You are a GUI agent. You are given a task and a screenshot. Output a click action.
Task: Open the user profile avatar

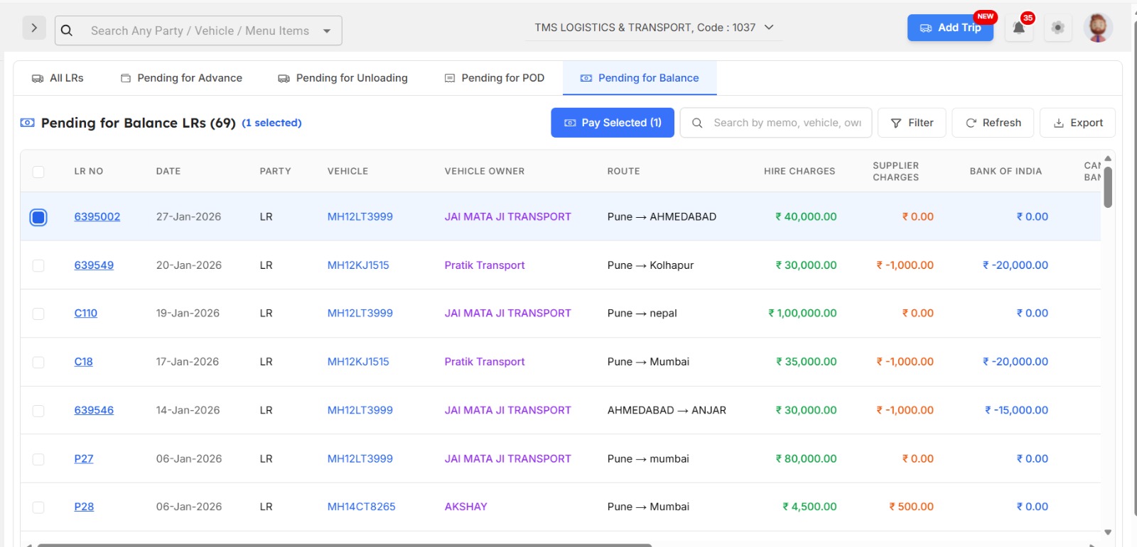pos(1097,28)
